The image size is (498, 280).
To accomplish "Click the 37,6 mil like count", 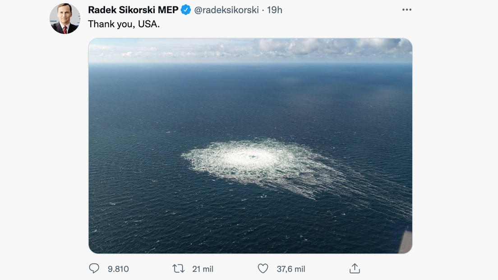I will pyautogui.click(x=291, y=268).
